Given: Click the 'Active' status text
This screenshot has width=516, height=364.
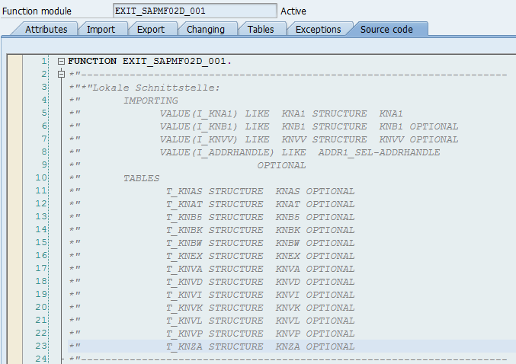Looking at the screenshot, I should 293,11.
